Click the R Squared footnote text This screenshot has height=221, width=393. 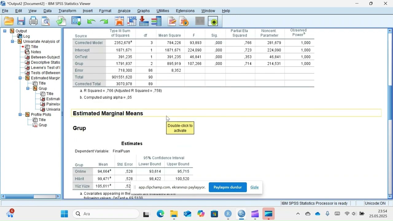121,91
